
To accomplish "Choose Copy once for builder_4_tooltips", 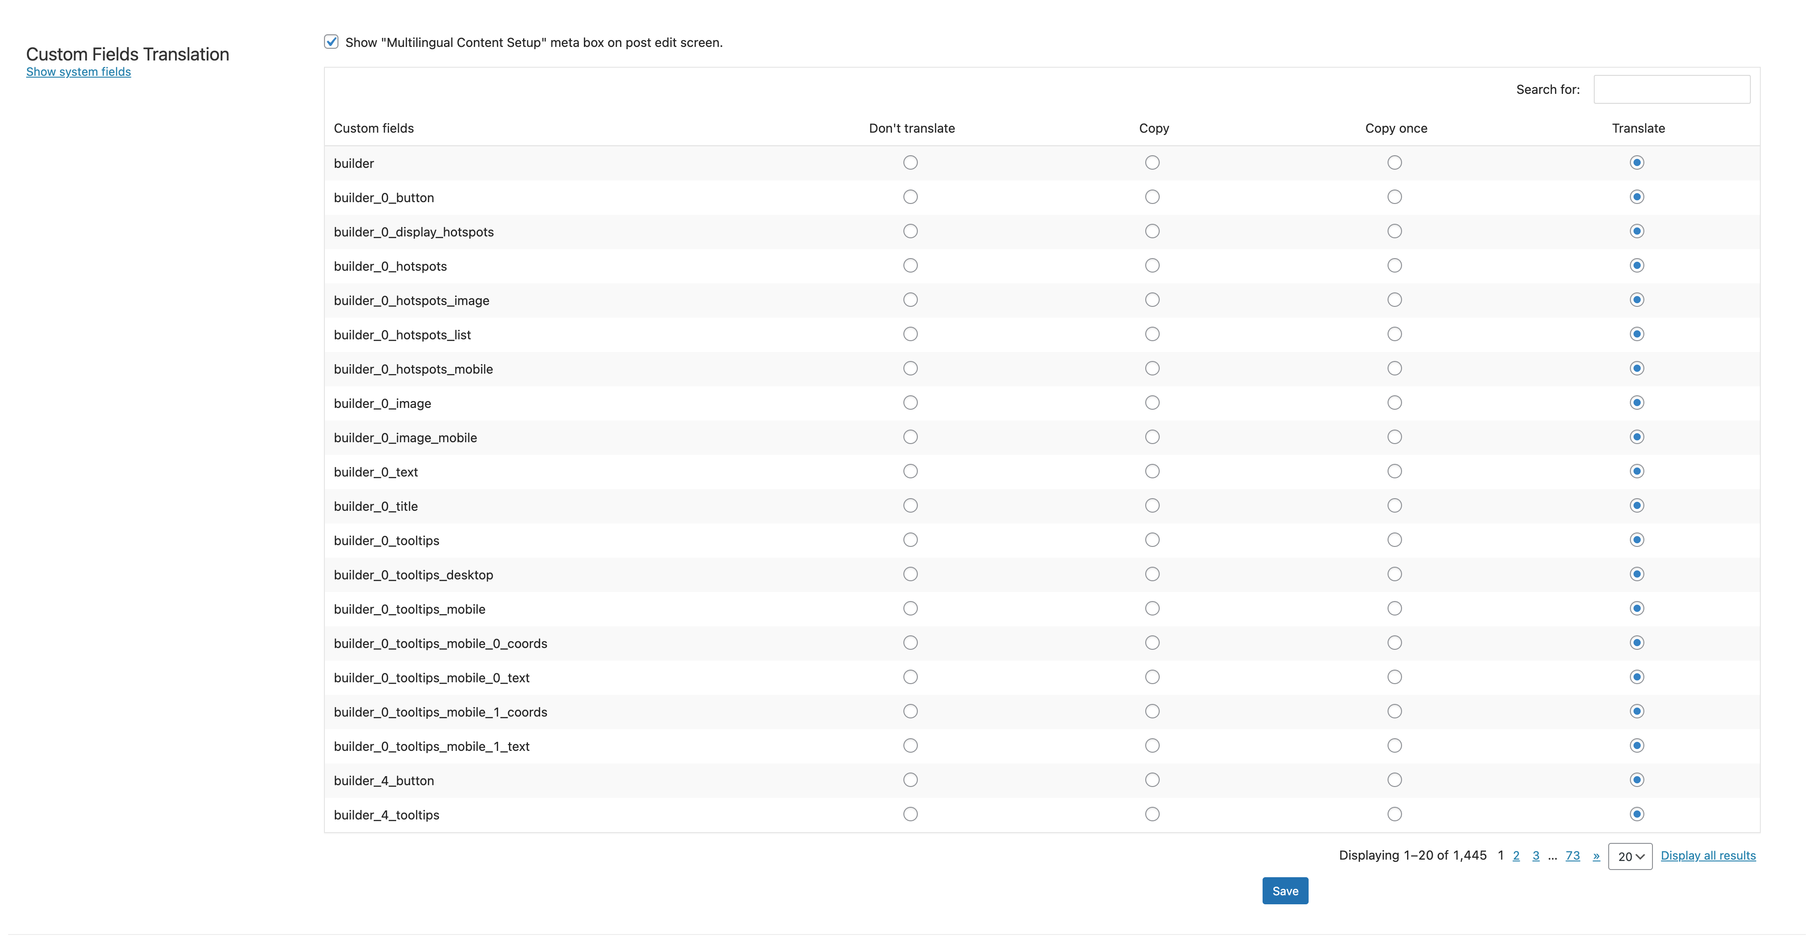I will (x=1394, y=814).
